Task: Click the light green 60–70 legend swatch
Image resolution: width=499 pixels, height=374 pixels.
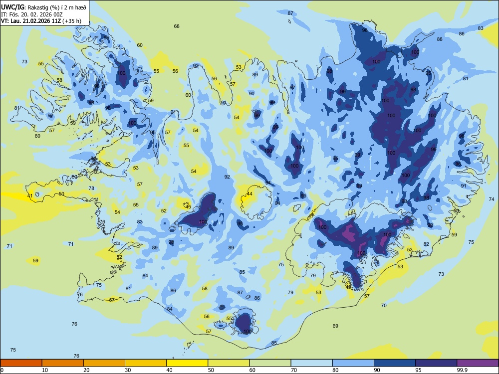Action: 270,363
